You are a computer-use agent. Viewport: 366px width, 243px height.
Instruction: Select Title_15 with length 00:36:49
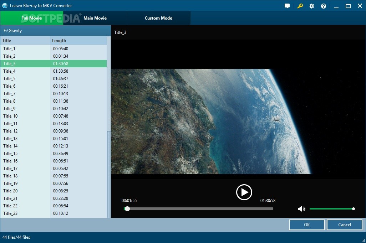tap(54, 153)
